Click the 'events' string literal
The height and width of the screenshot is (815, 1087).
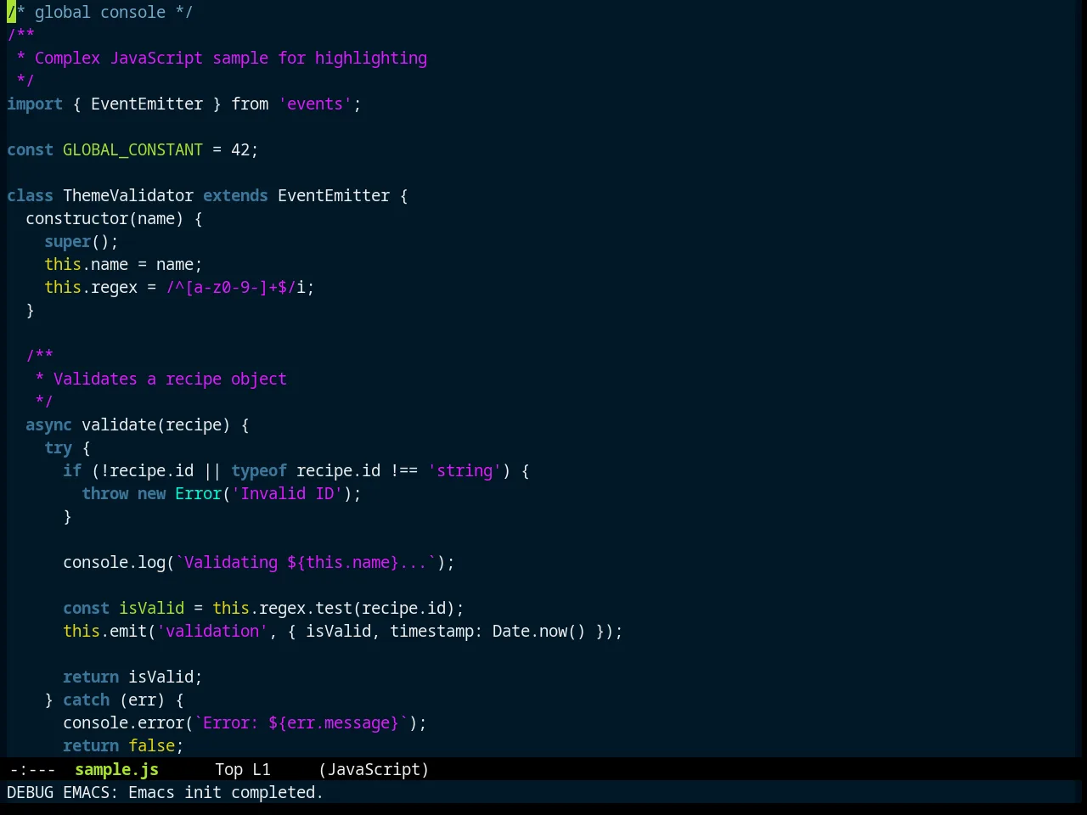315,104
